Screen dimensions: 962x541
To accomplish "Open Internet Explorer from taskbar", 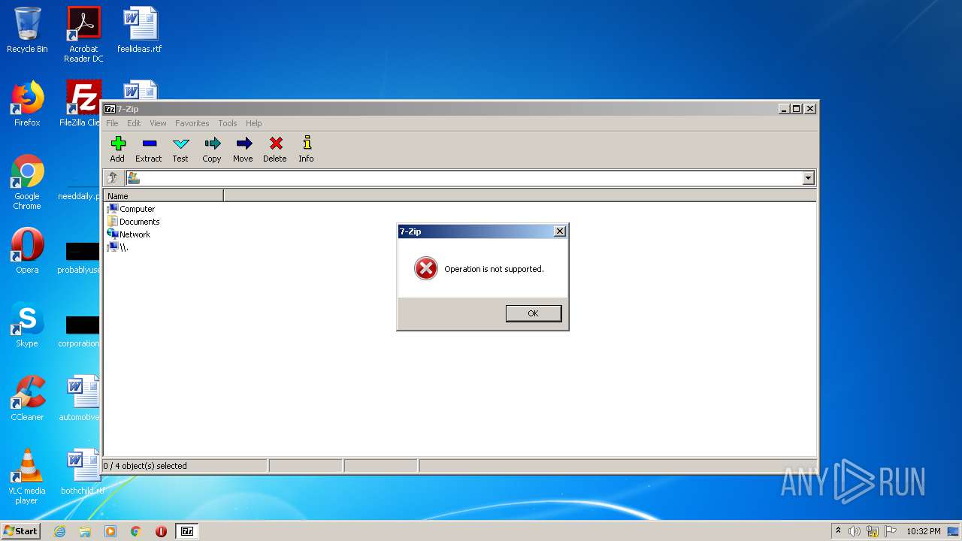I will coord(59,531).
